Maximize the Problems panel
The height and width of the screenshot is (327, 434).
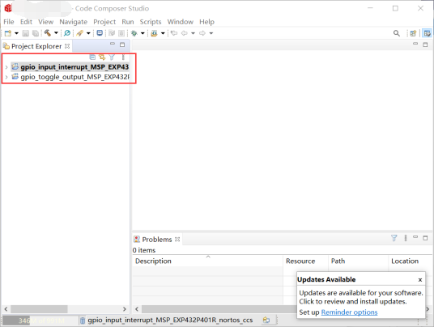coord(425,238)
